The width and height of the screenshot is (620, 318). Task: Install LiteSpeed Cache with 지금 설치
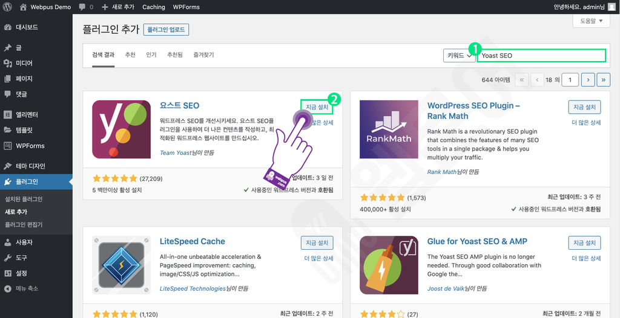(x=317, y=242)
